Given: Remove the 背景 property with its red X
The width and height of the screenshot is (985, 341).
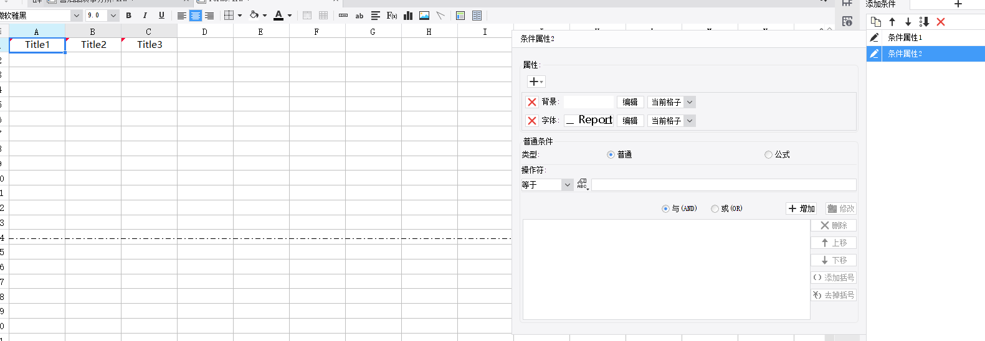Looking at the screenshot, I should pyautogui.click(x=532, y=102).
